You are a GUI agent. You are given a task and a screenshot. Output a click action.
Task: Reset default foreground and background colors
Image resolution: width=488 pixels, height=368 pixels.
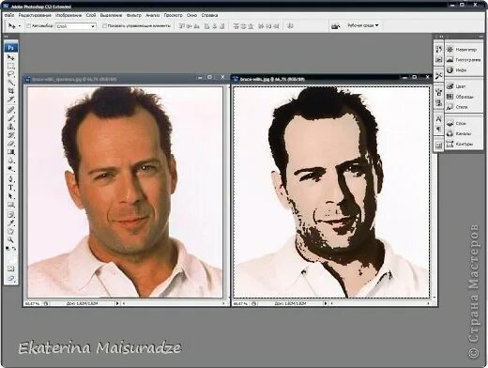(x=8, y=249)
